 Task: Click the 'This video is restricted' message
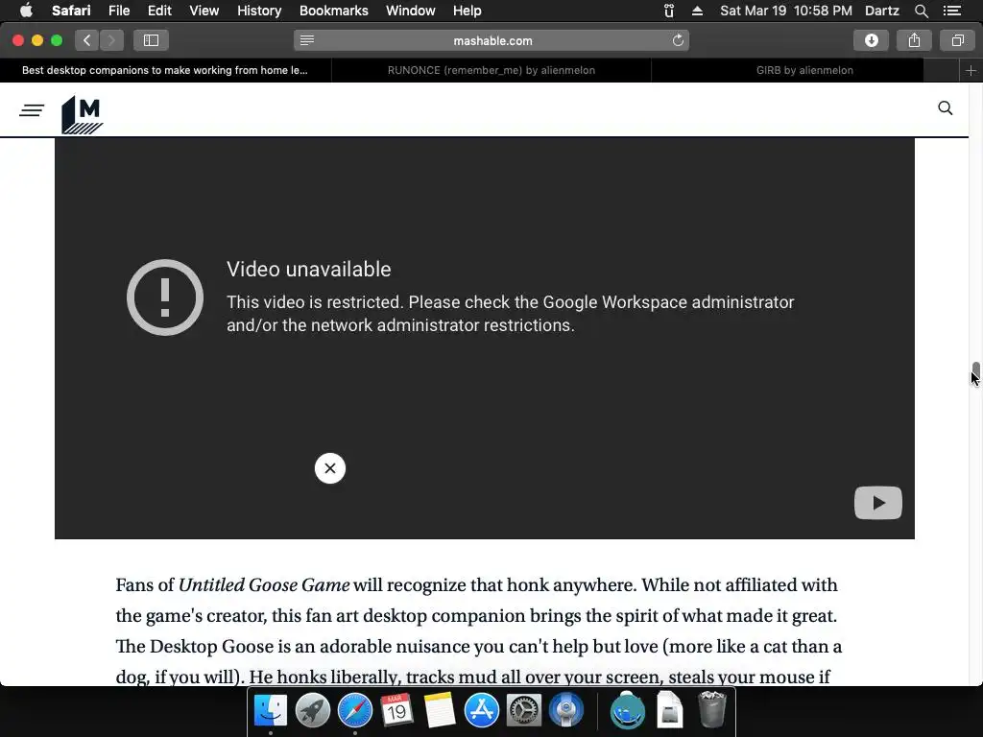511,314
